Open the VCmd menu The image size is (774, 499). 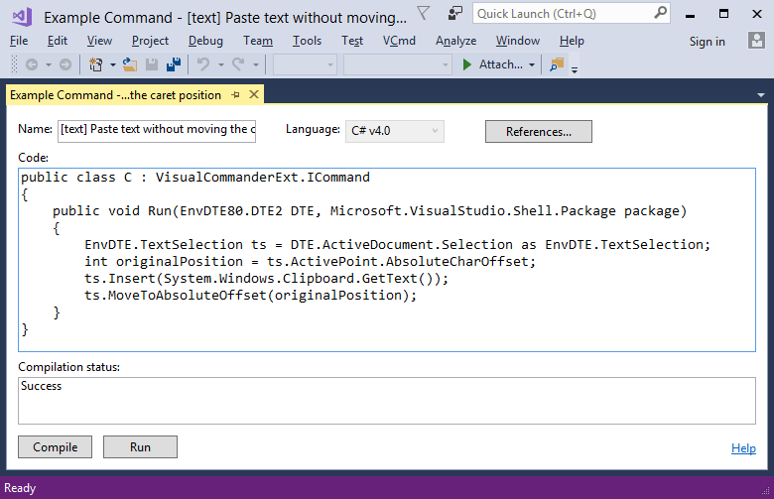click(399, 41)
